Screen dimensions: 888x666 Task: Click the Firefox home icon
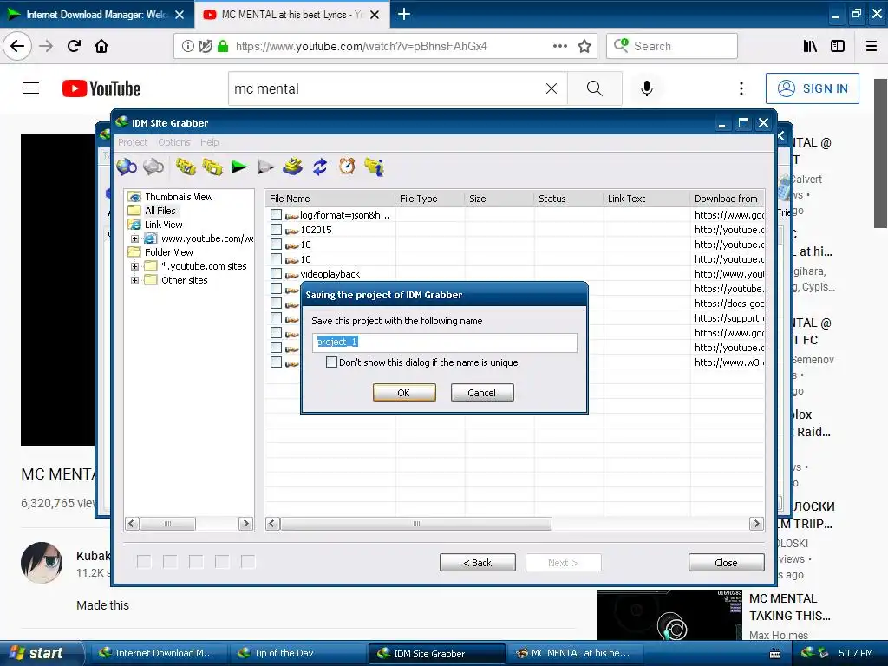[x=101, y=46]
